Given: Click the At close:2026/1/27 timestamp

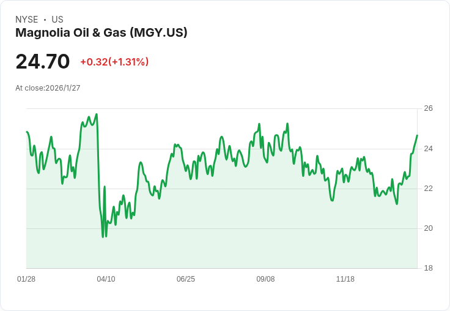Looking at the screenshot, I should pos(48,88).
